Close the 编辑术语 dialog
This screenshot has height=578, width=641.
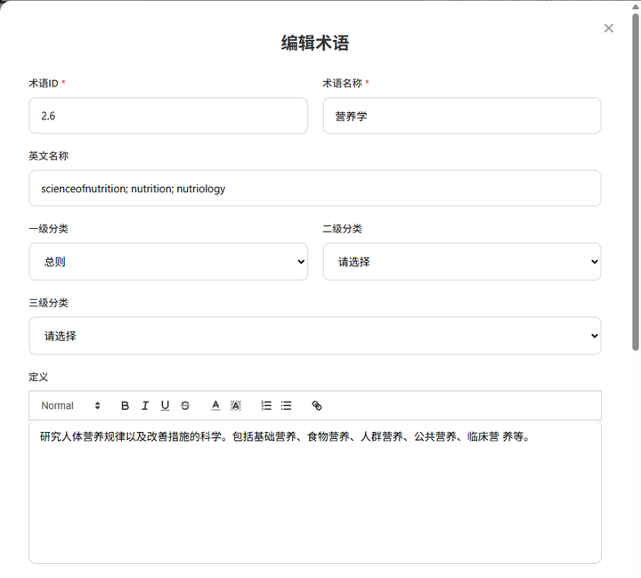[609, 28]
